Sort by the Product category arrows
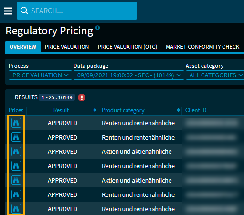The width and height of the screenshot is (244, 215). (x=179, y=110)
